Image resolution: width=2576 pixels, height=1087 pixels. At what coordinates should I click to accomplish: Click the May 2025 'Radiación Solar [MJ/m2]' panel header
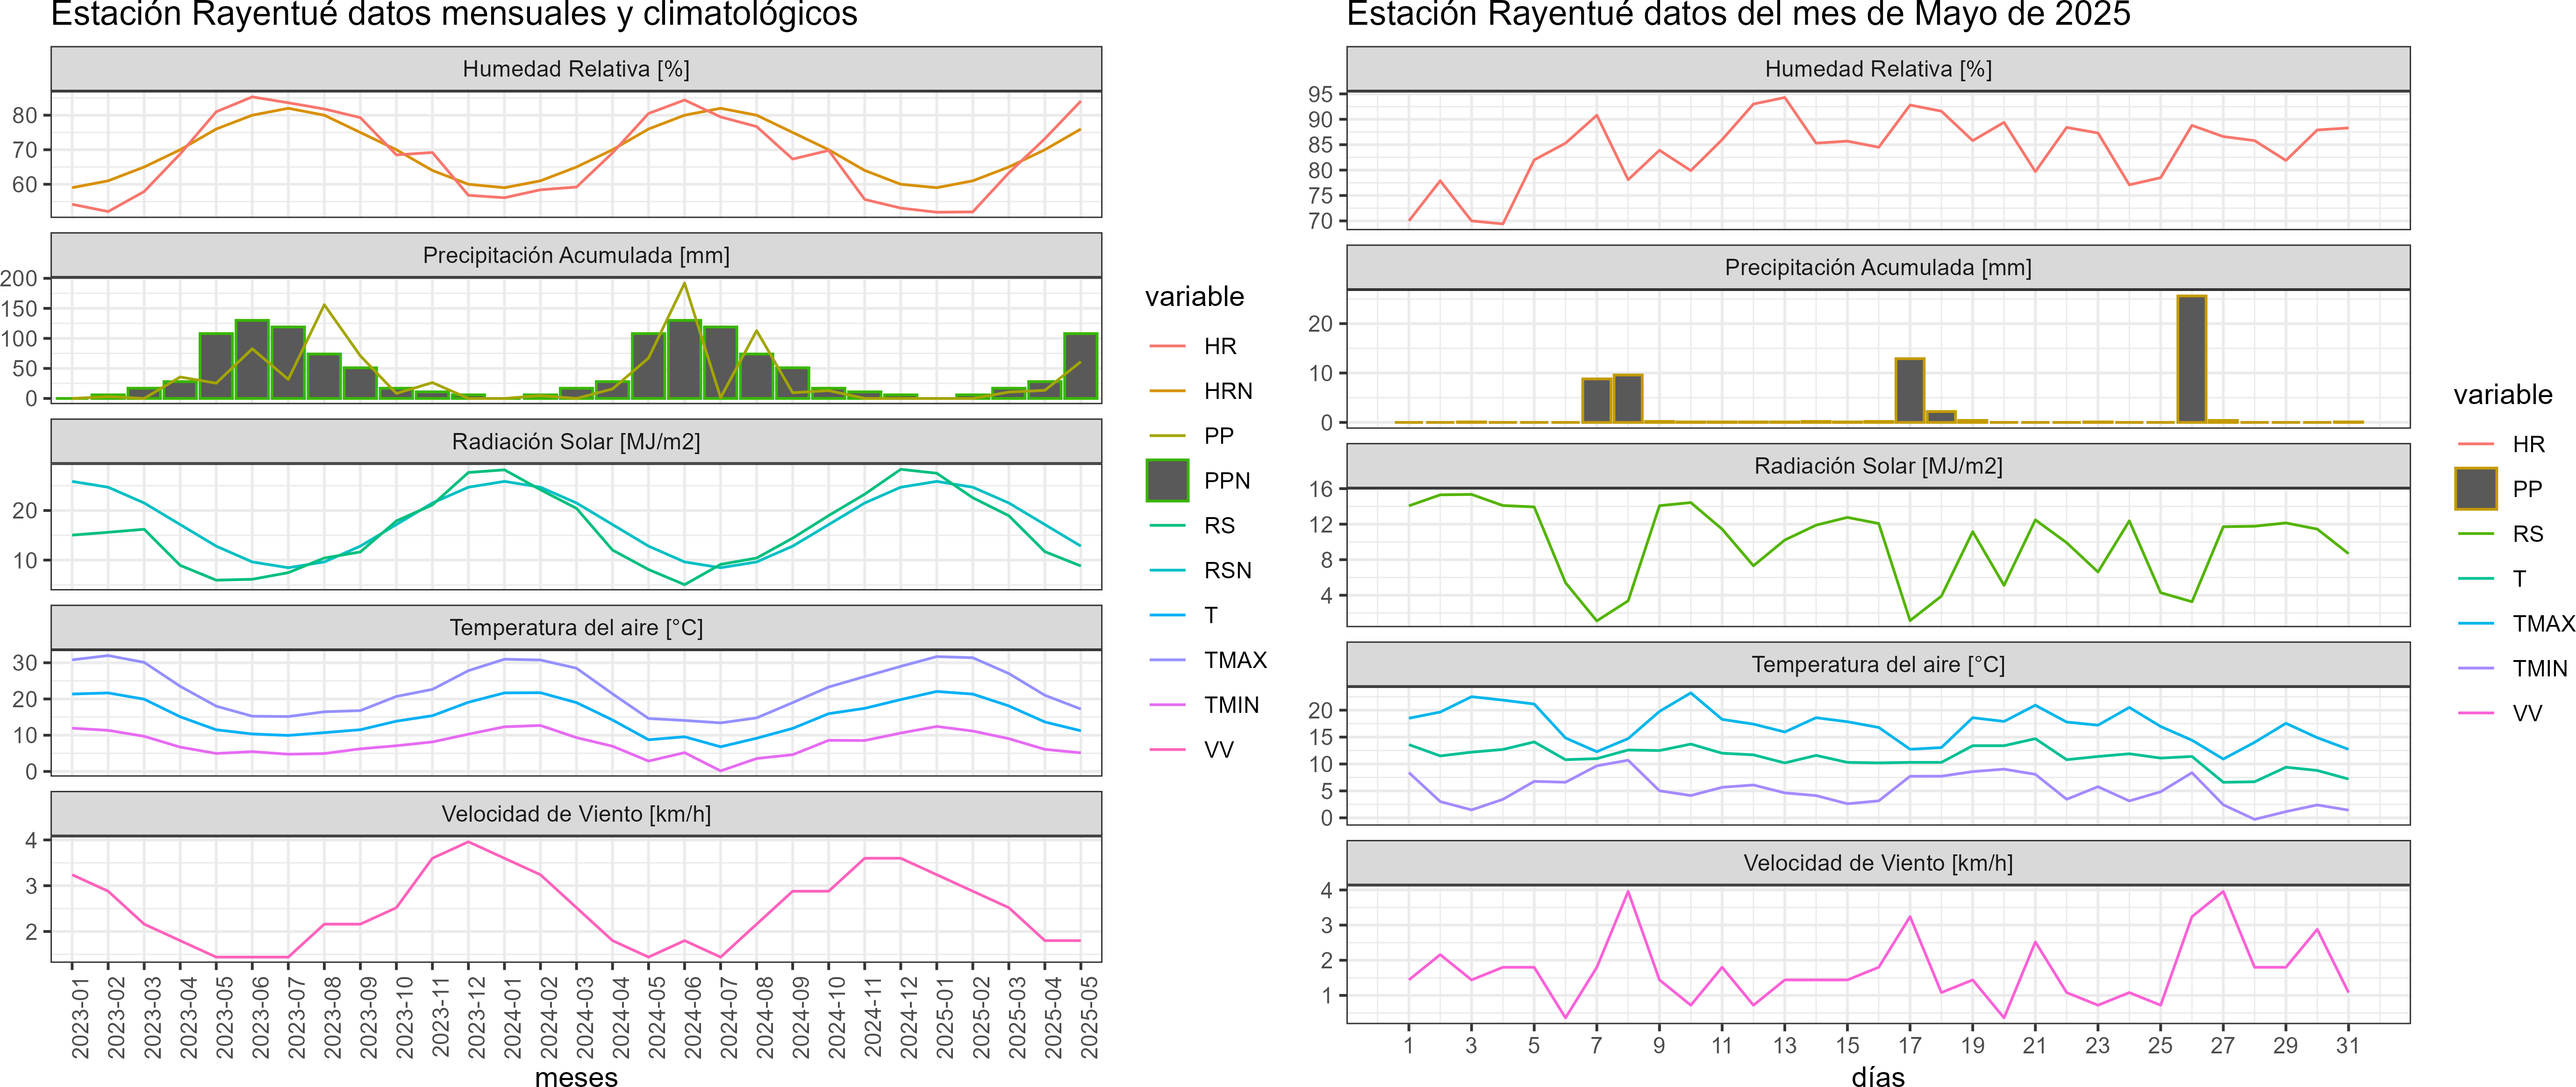1878,466
